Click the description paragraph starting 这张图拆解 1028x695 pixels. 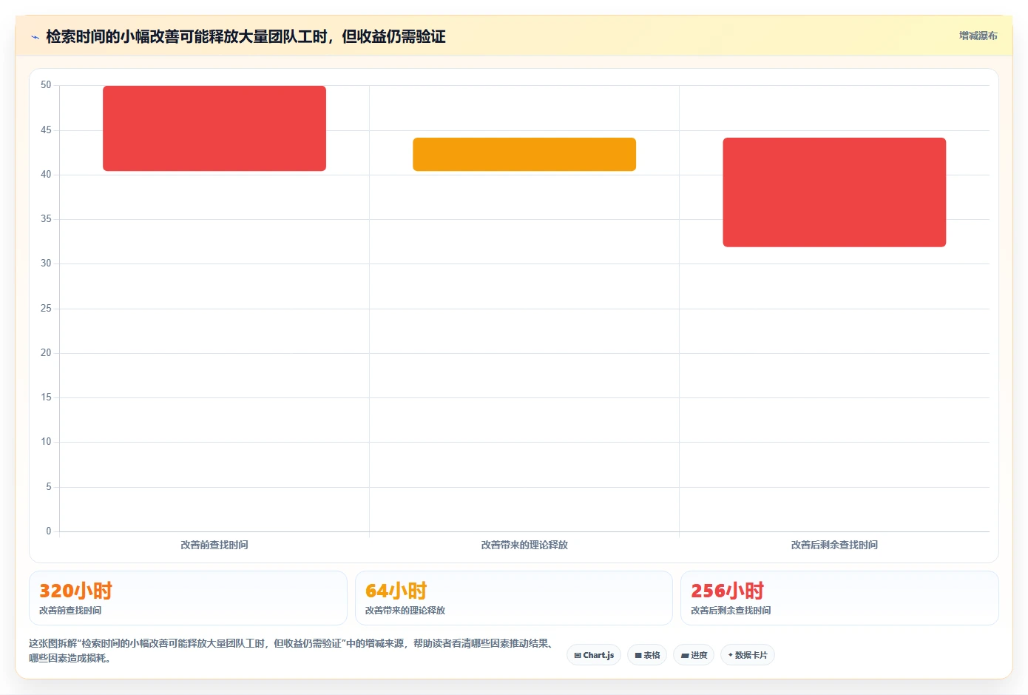click(291, 651)
